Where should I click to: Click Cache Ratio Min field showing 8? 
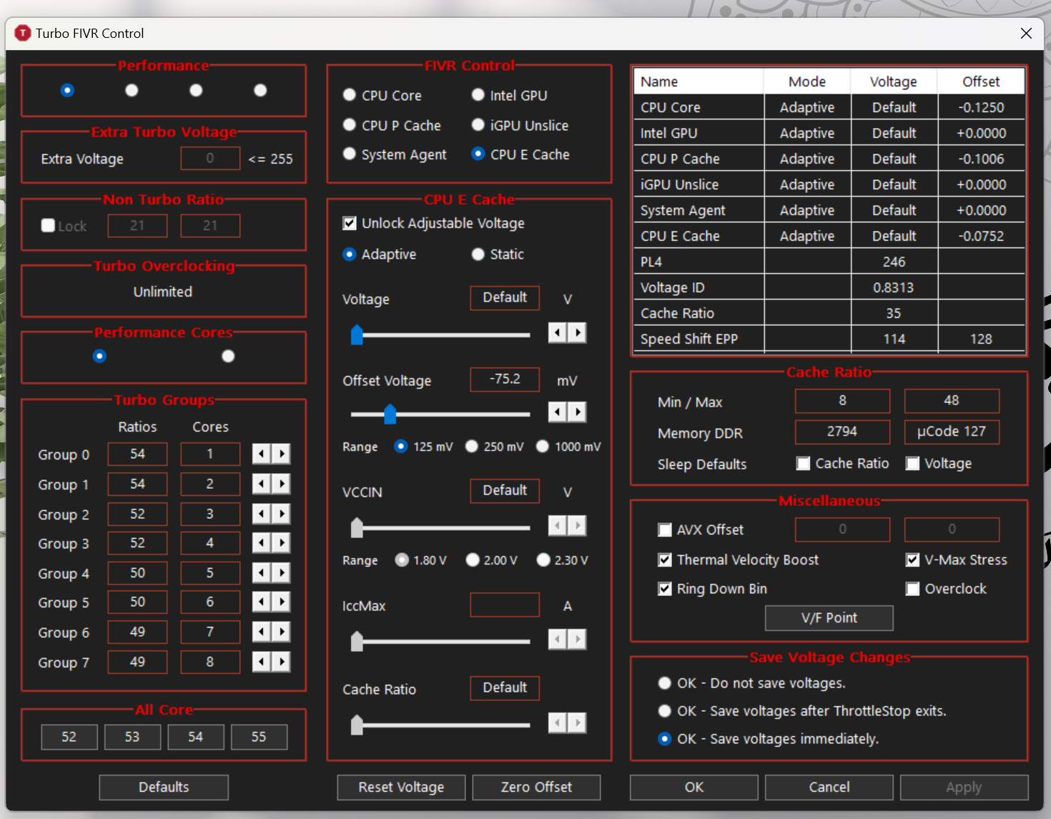tap(842, 400)
